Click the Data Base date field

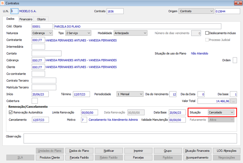(177, 112)
